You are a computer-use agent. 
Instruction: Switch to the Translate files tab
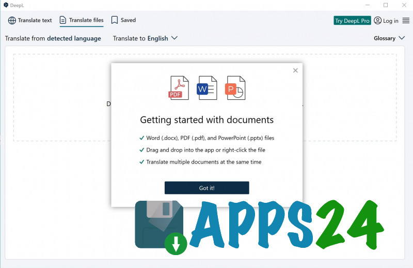pyautogui.click(x=82, y=20)
